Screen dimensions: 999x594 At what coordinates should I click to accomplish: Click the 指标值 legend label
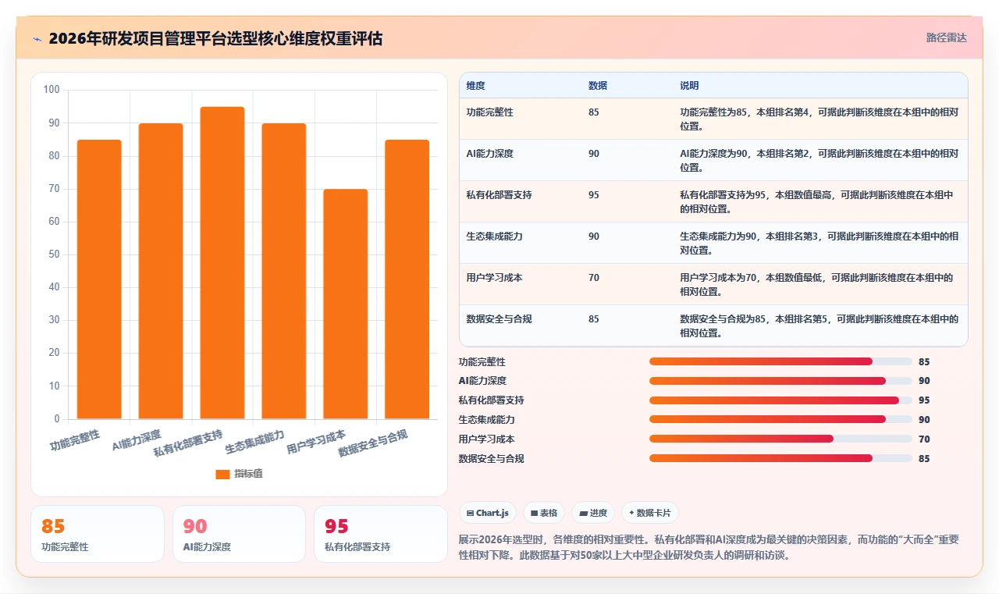coord(248,474)
